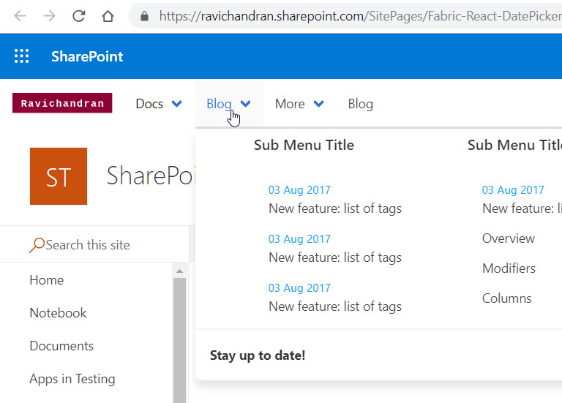Go to the browser home page icon
562x403 pixels.
(108, 16)
